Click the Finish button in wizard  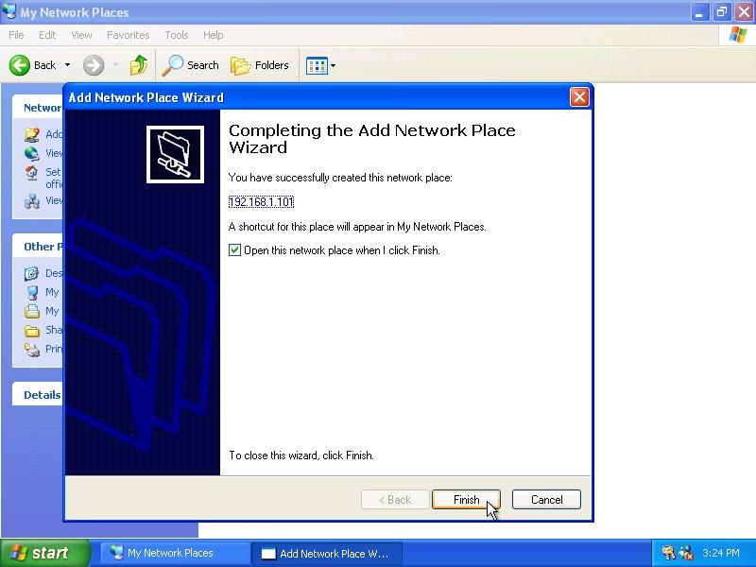click(x=466, y=500)
